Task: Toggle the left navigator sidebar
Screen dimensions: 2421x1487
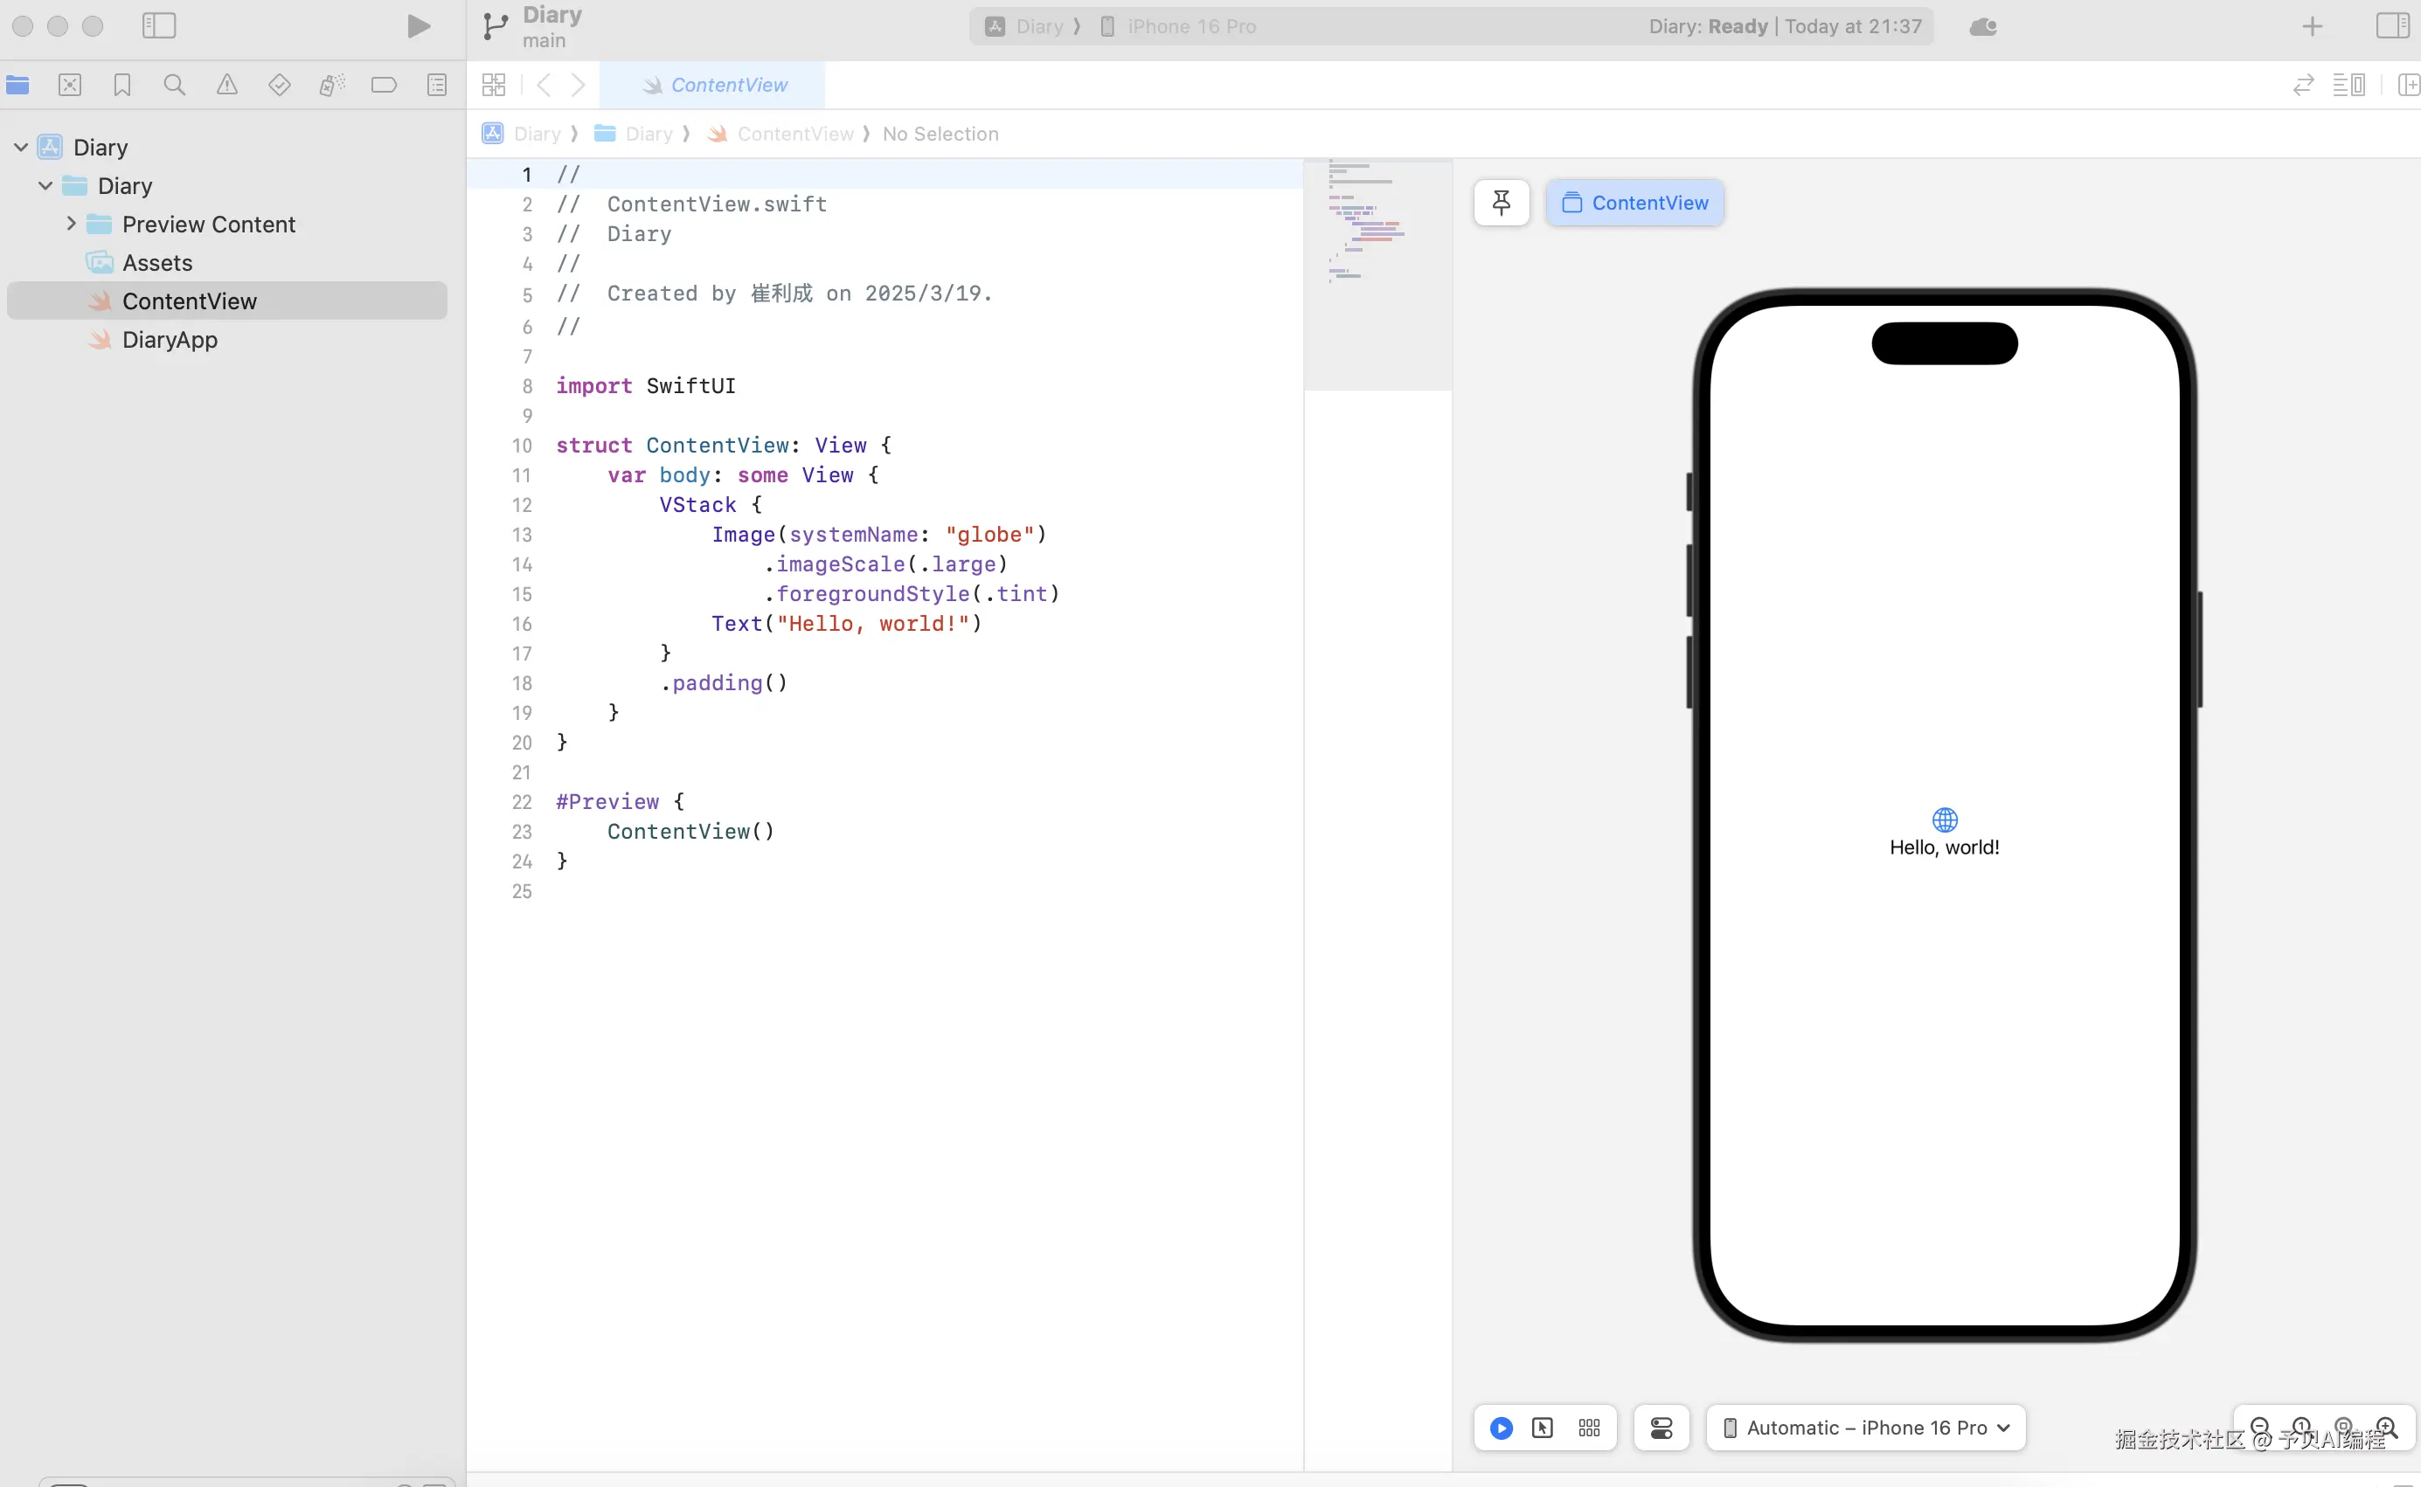Action: [158, 26]
